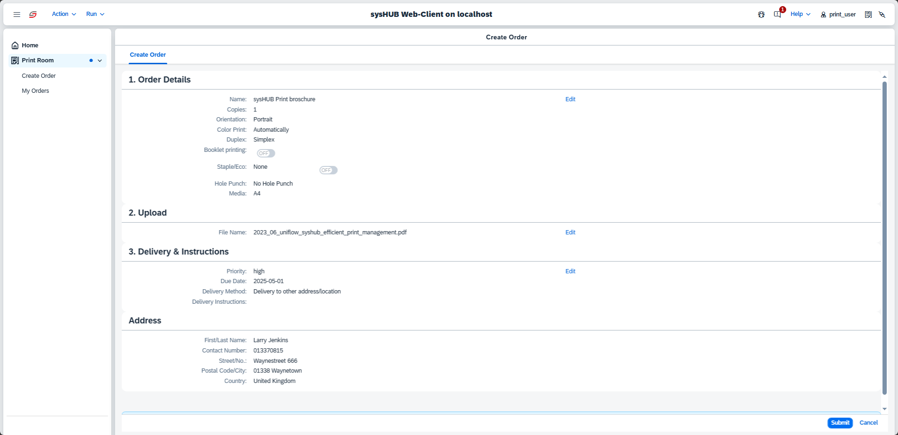Click the uploaded PDF file name
The width and height of the screenshot is (898, 435).
click(330, 232)
